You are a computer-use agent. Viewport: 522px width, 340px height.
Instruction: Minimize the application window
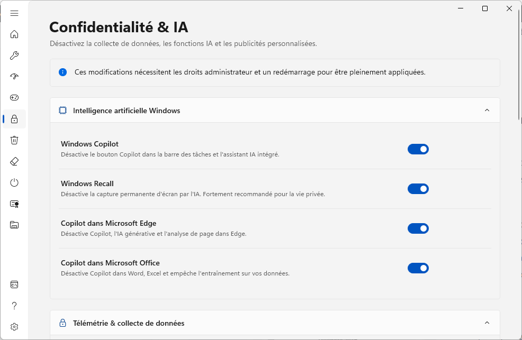point(461,8)
